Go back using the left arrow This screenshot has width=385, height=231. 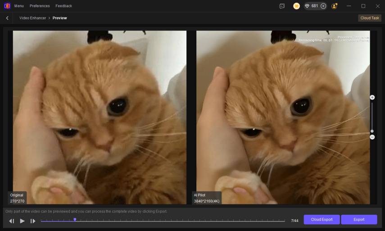7,18
